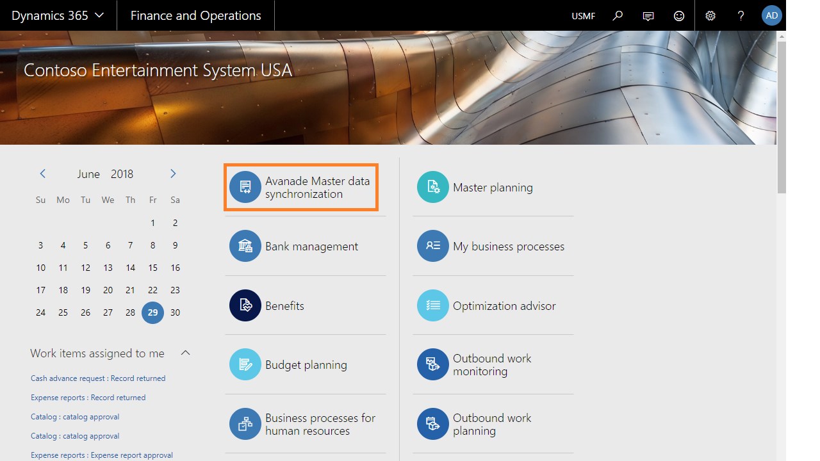
Task: Select June 10 in the calendar
Action: tap(41, 268)
